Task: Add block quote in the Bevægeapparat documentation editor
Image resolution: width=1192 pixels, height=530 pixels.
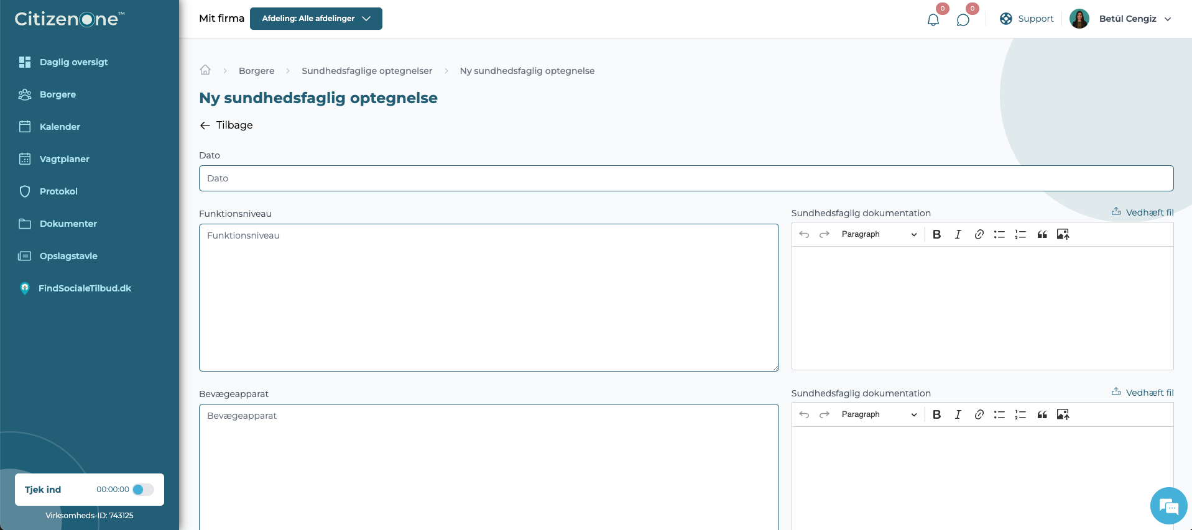Action: point(1042,414)
